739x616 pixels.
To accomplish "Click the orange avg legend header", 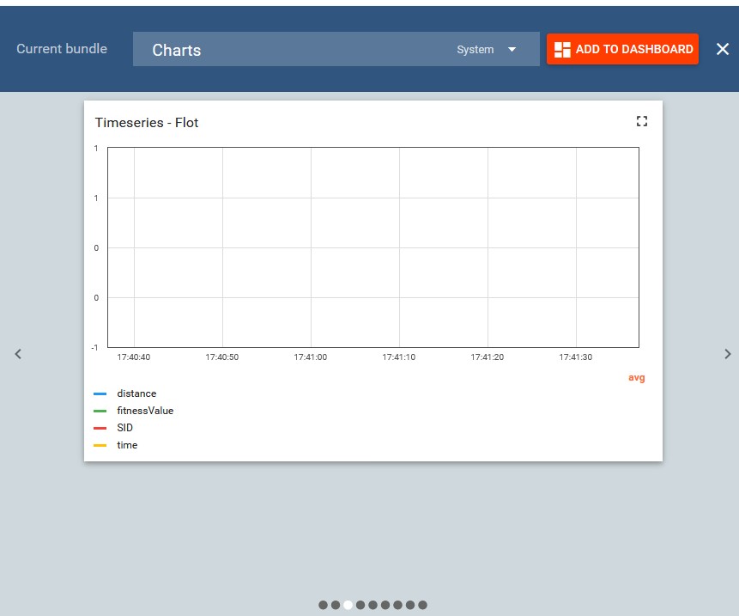I will point(636,377).
